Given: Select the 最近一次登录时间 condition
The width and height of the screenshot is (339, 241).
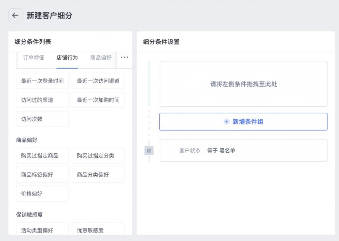Looking at the screenshot, I should (42, 81).
